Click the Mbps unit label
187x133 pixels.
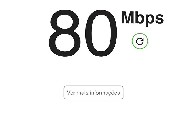pos(142,18)
